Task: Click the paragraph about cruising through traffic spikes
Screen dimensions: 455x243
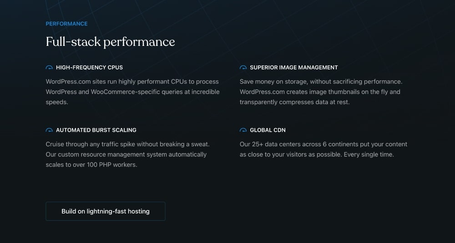Action: coord(127,154)
